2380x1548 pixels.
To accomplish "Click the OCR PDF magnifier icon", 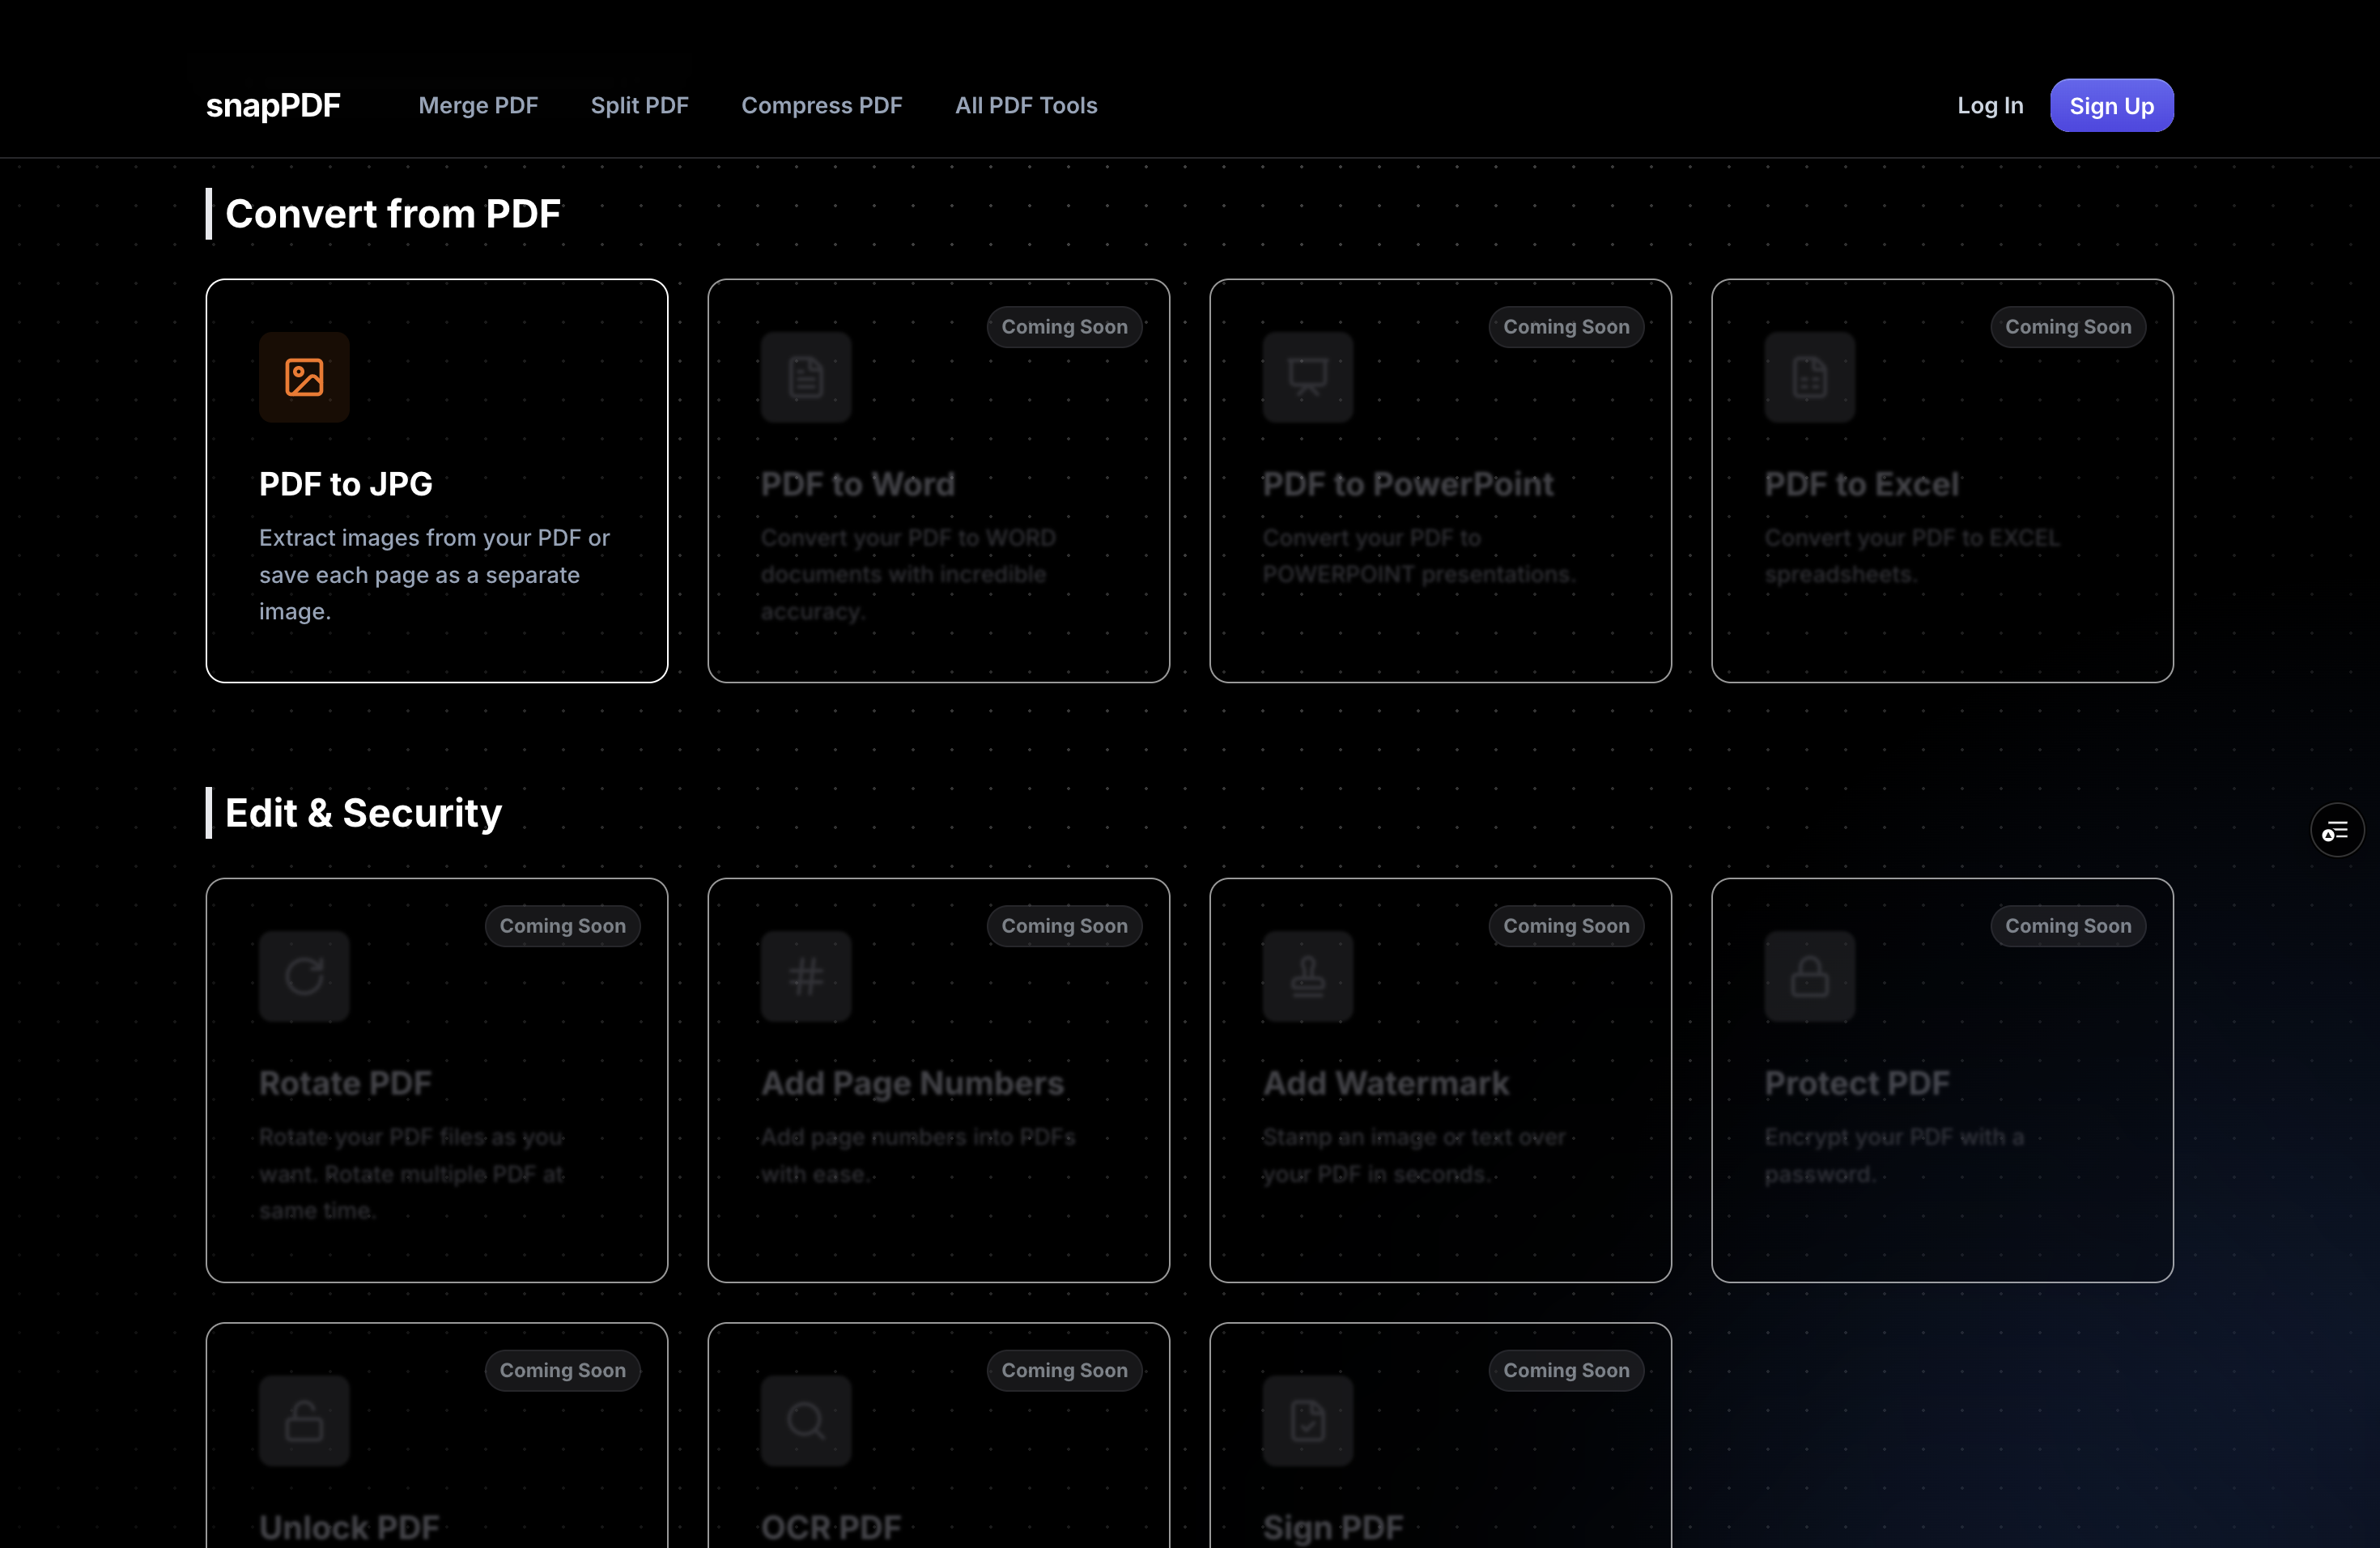I will [x=806, y=1420].
